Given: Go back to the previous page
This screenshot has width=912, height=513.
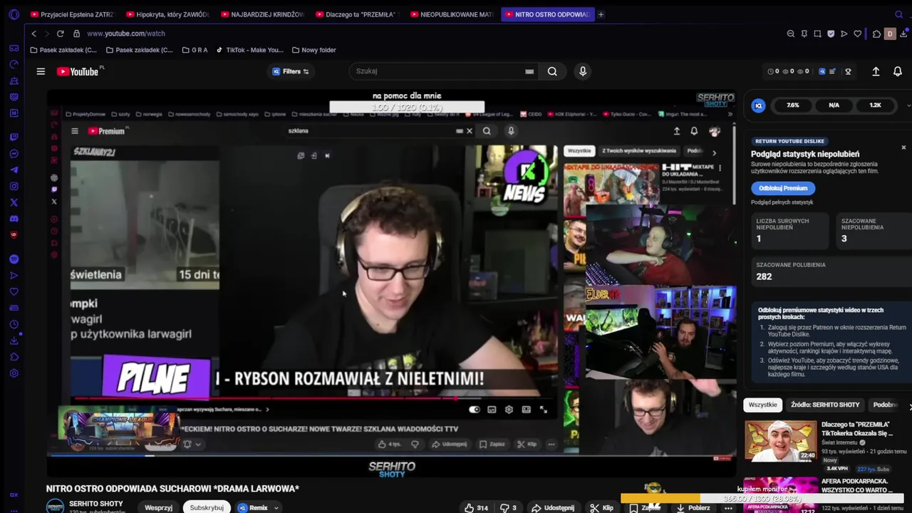Looking at the screenshot, I should pyautogui.click(x=33, y=33).
